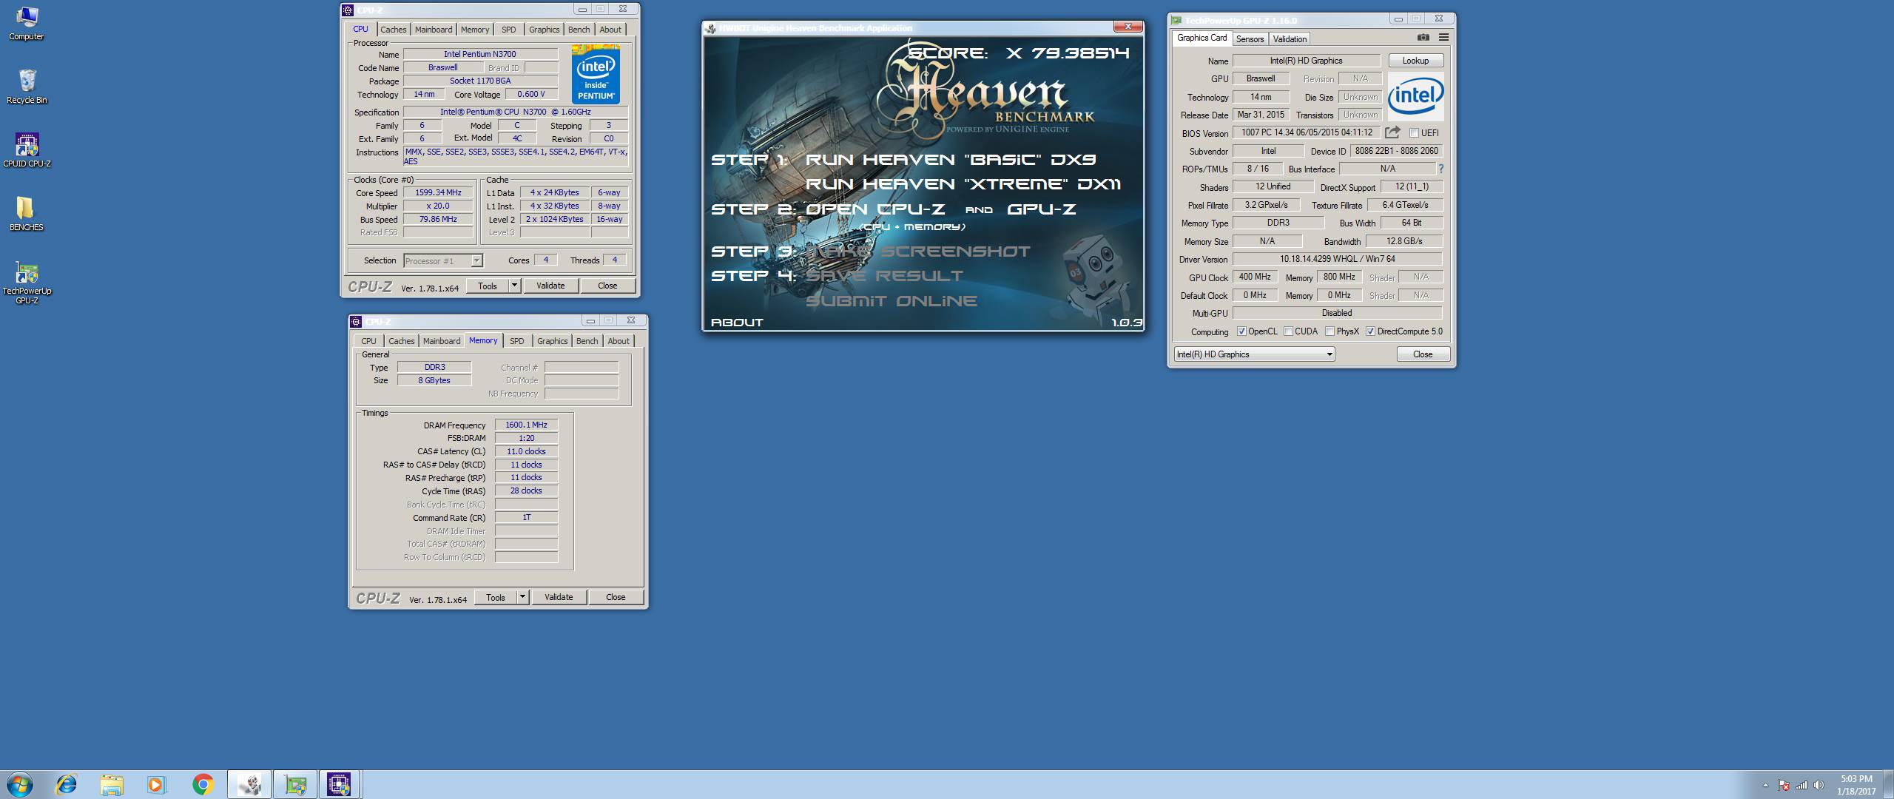Switch to Mainboard tab in top CPU-Z window
This screenshot has height=799, width=1894.
[434, 30]
